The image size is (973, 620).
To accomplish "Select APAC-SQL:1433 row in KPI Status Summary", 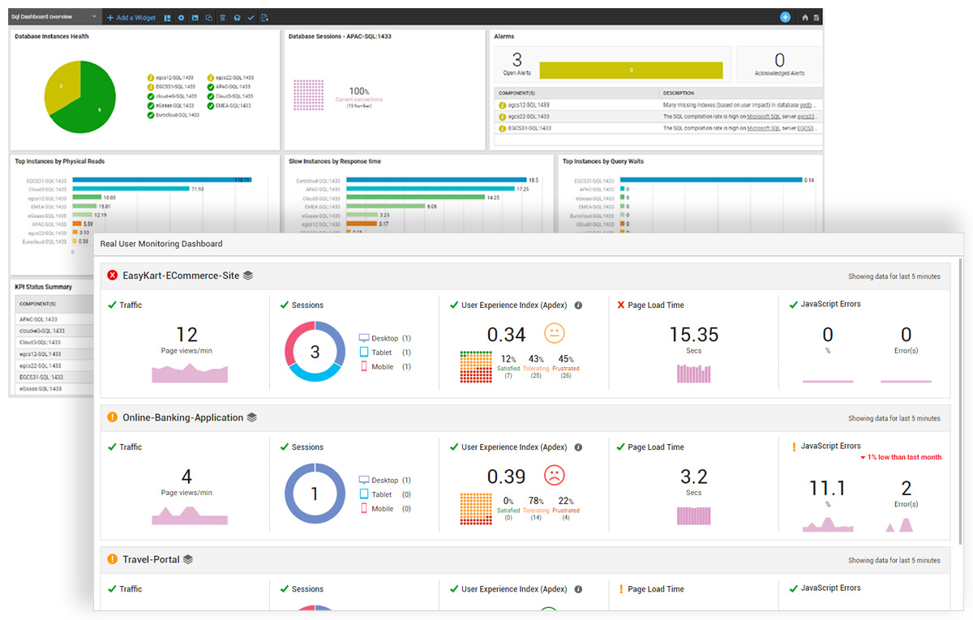I will 55,319.
